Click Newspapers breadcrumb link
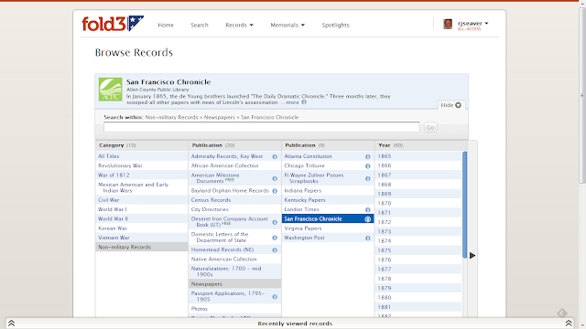Image resolution: width=586 pixels, height=329 pixels. (220, 117)
